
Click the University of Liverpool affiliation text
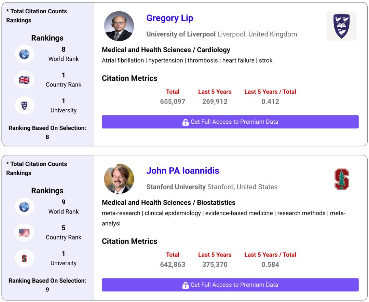(x=181, y=34)
